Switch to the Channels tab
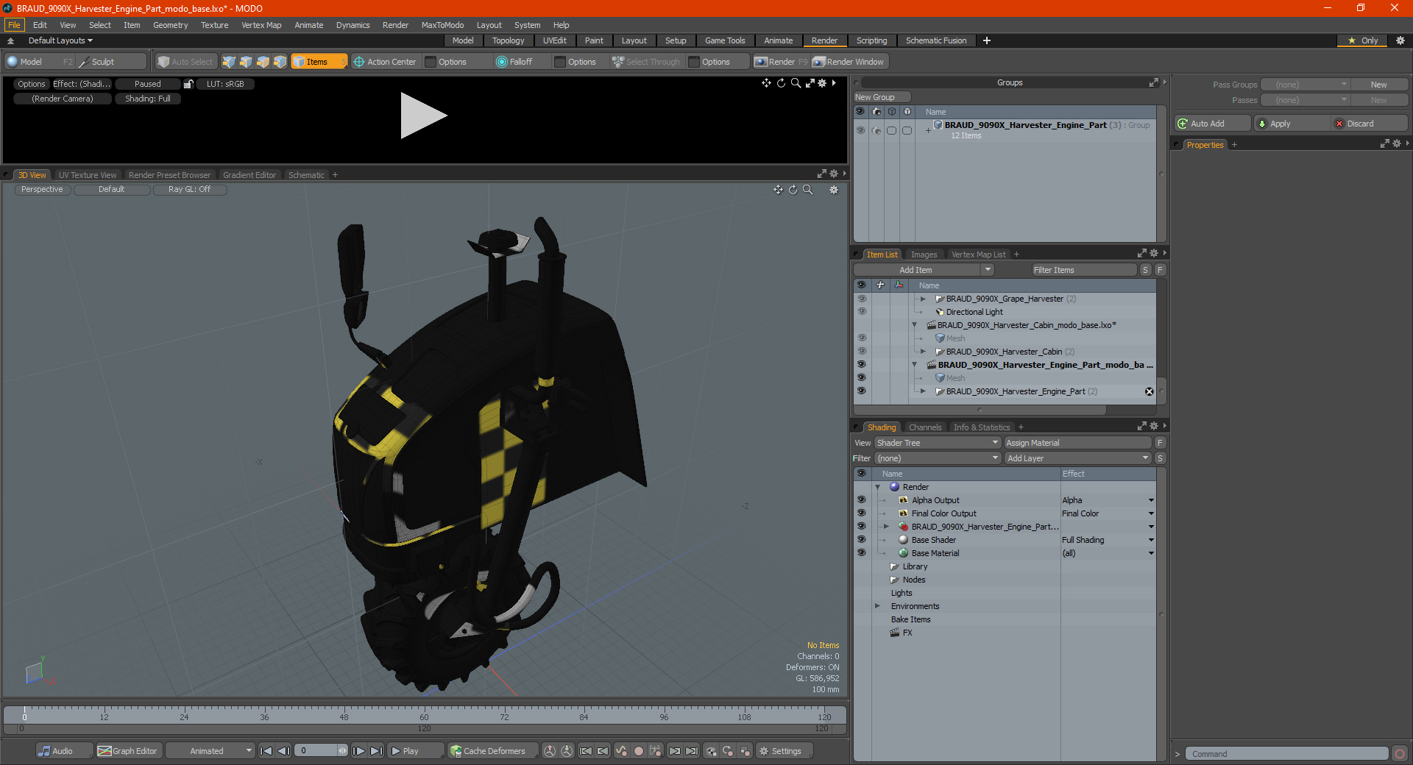This screenshot has height=765, width=1413. pos(924,427)
